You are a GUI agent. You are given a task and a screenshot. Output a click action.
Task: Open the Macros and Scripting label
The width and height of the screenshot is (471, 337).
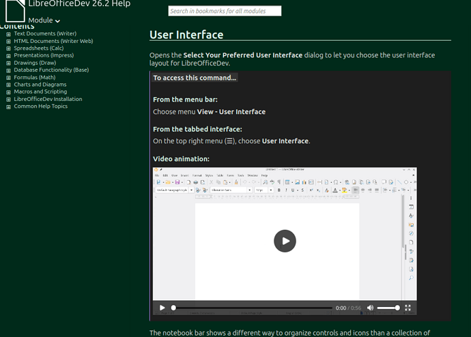pyautogui.click(x=40, y=91)
